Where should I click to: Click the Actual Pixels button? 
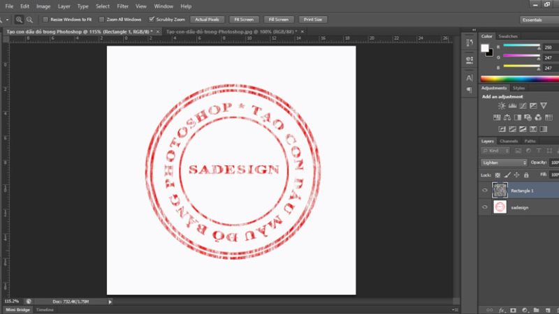tap(207, 20)
